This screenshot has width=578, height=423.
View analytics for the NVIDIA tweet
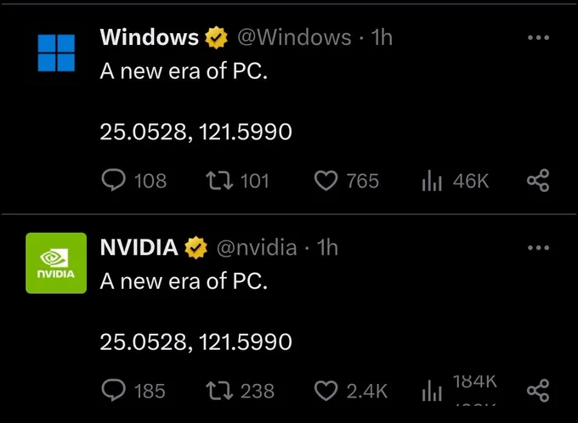coord(432,391)
